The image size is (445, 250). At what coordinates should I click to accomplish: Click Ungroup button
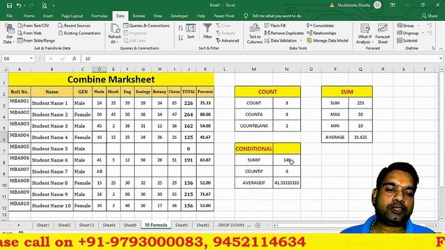coord(408,33)
